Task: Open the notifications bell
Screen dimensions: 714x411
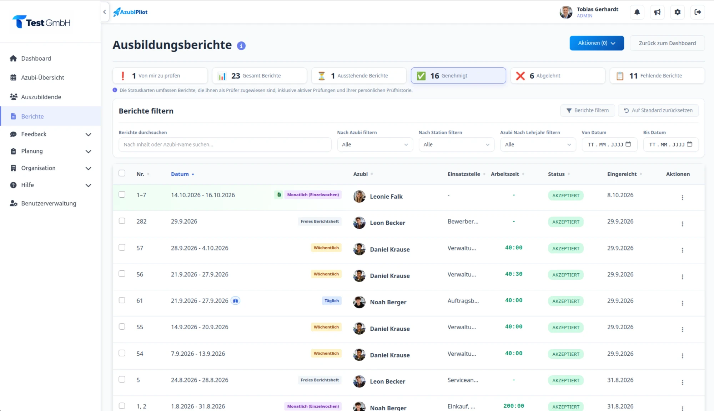Action: coord(637,12)
